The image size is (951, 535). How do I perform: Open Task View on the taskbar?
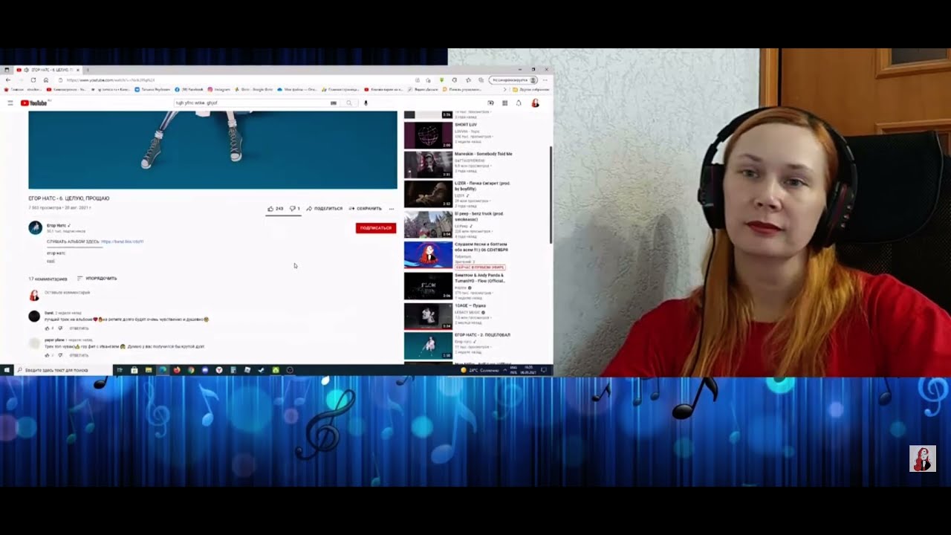tap(120, 370)
